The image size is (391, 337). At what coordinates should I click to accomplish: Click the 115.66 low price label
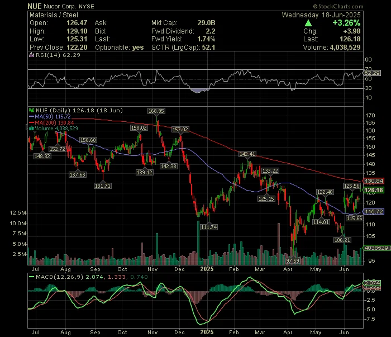354,219
